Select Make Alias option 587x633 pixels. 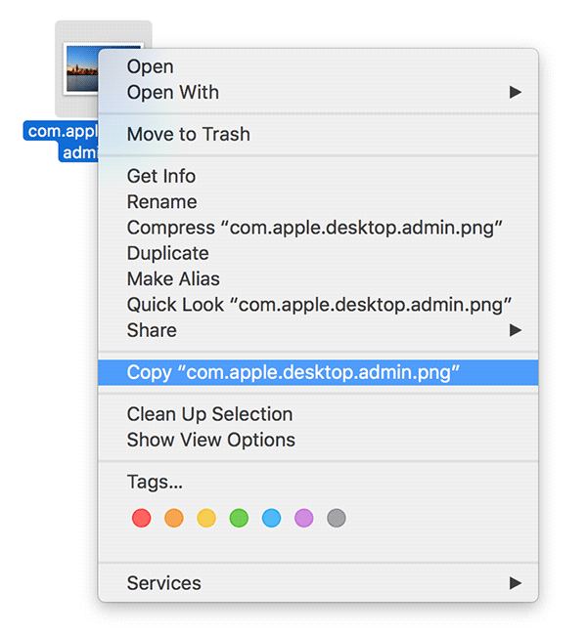pos(173,278)
